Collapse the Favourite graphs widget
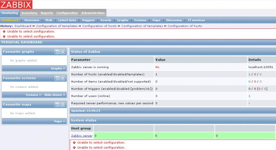276x150 pixels. click(x=62, y=52)
